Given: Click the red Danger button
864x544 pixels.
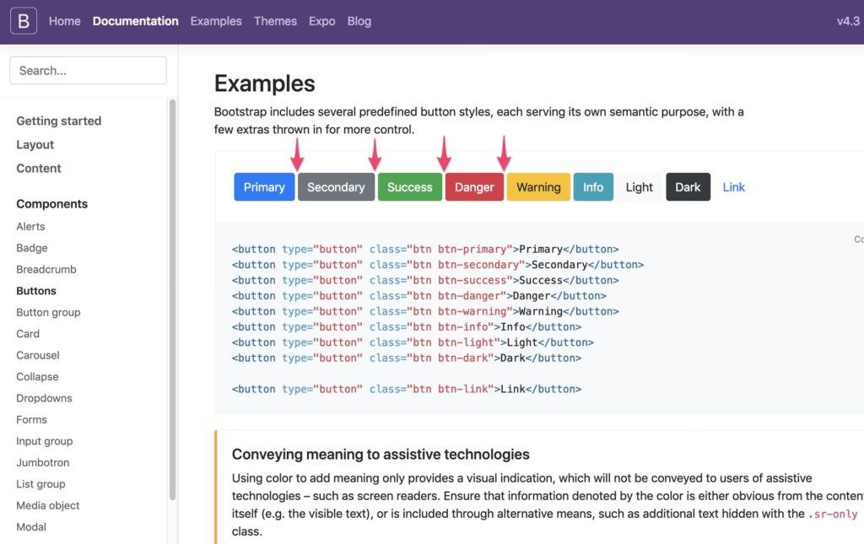Looking at the screenshot, I should pos(474,187).
